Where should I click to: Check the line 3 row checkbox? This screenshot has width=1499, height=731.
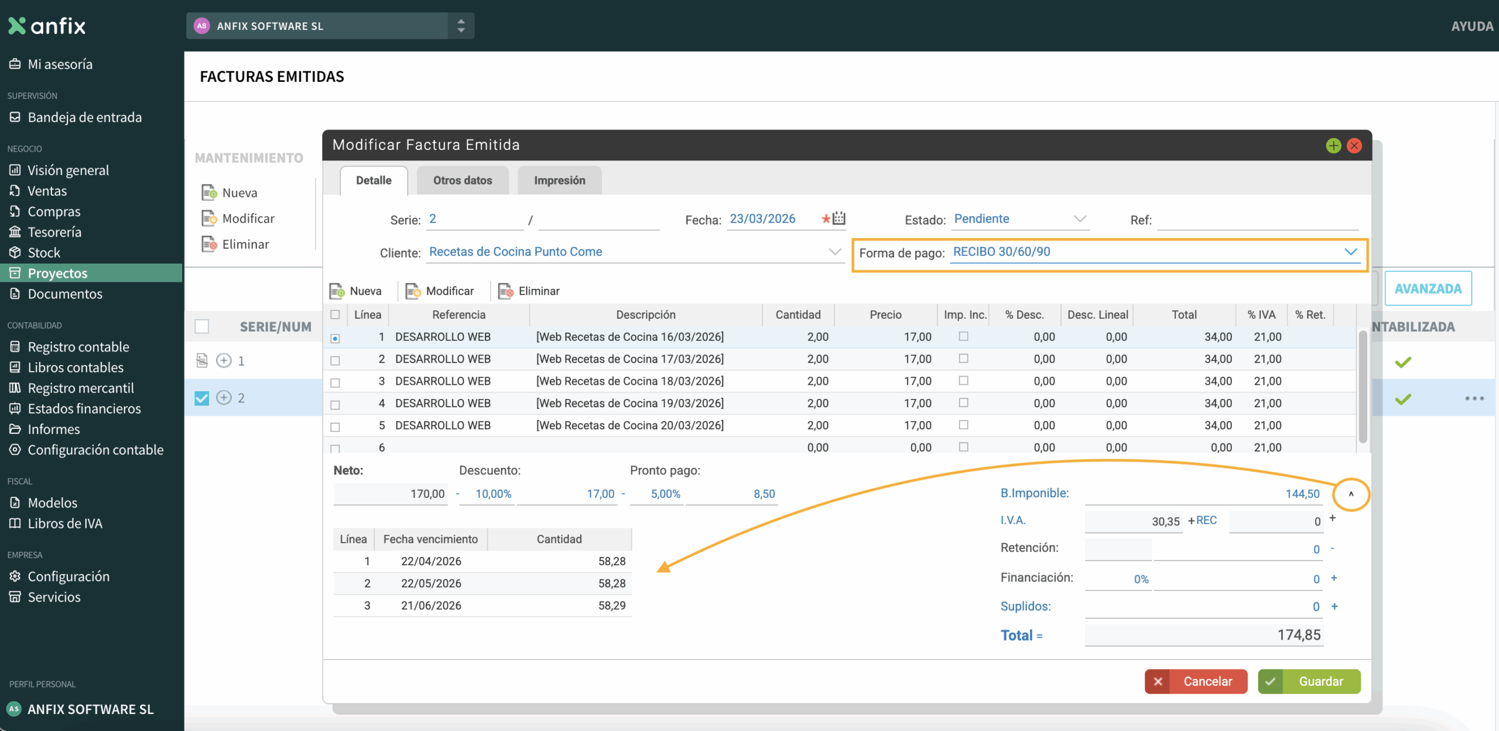point(335,382)
